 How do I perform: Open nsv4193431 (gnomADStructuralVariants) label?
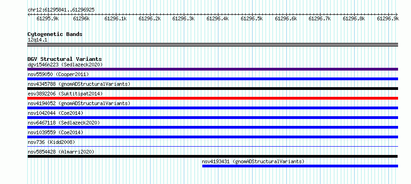click(x=253, y=161)
